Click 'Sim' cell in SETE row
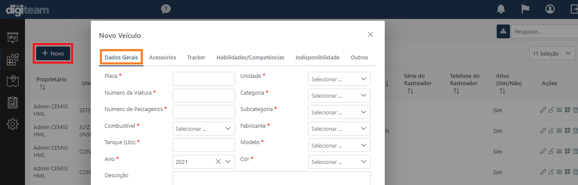This screenshot has width=578, height=185. [498, 110]
